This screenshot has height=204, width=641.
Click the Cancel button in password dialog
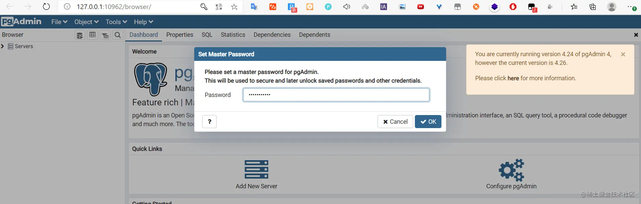(395, 122)
